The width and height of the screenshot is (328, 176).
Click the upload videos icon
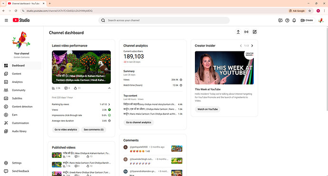[238, 32]
